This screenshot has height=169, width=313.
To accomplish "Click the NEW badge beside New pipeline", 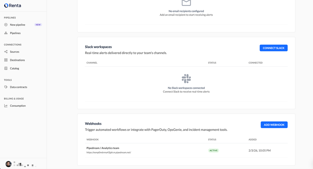I will tap(38, 25).
